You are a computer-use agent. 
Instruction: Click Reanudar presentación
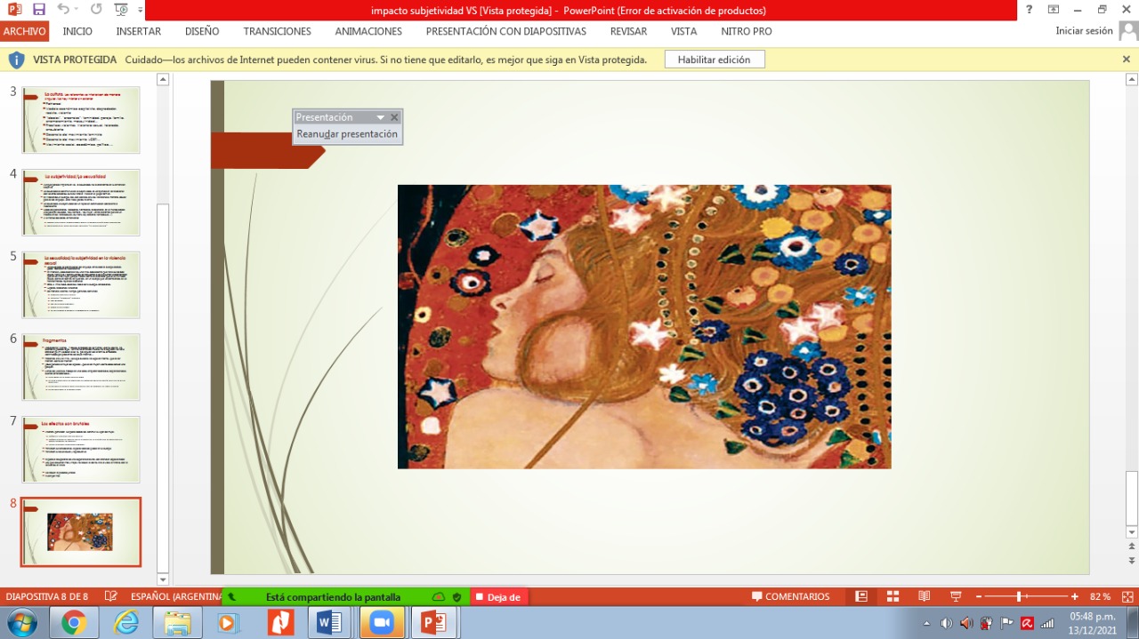[x=347, y=134]
